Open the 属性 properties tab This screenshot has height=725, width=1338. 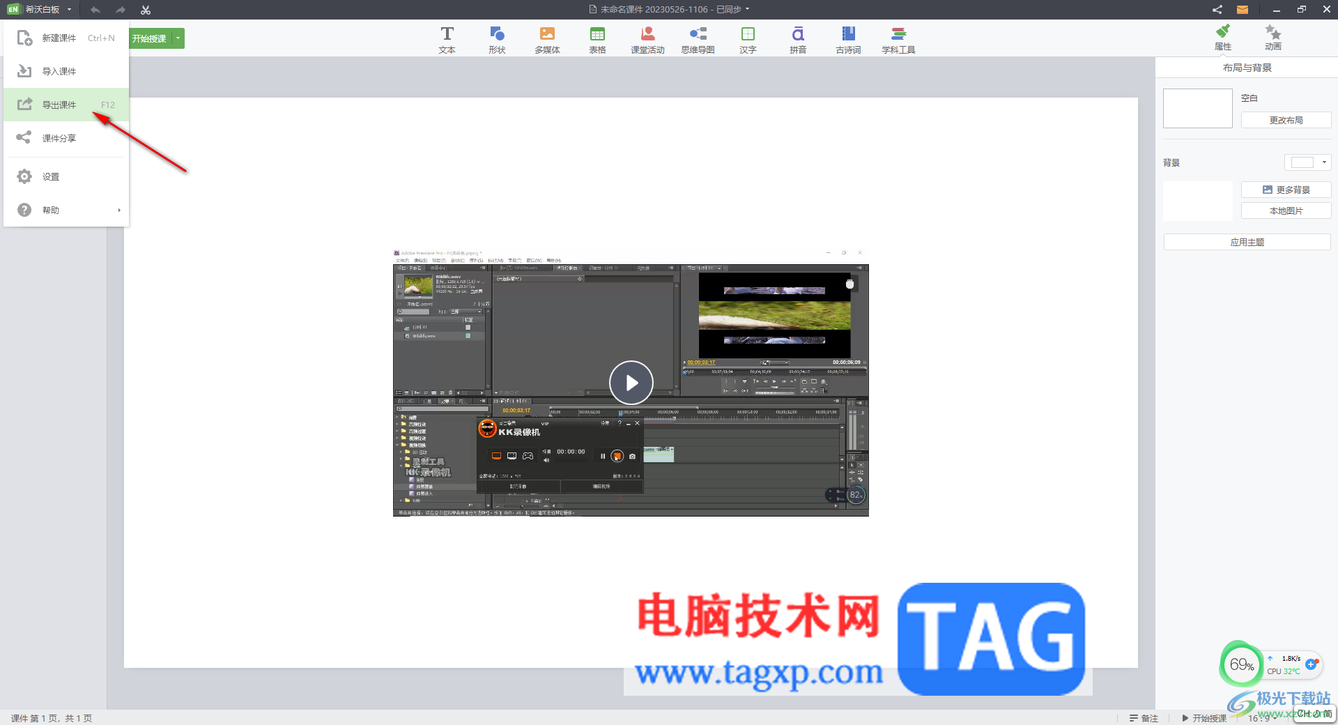pyautogui.click(x=1223, y=38)
